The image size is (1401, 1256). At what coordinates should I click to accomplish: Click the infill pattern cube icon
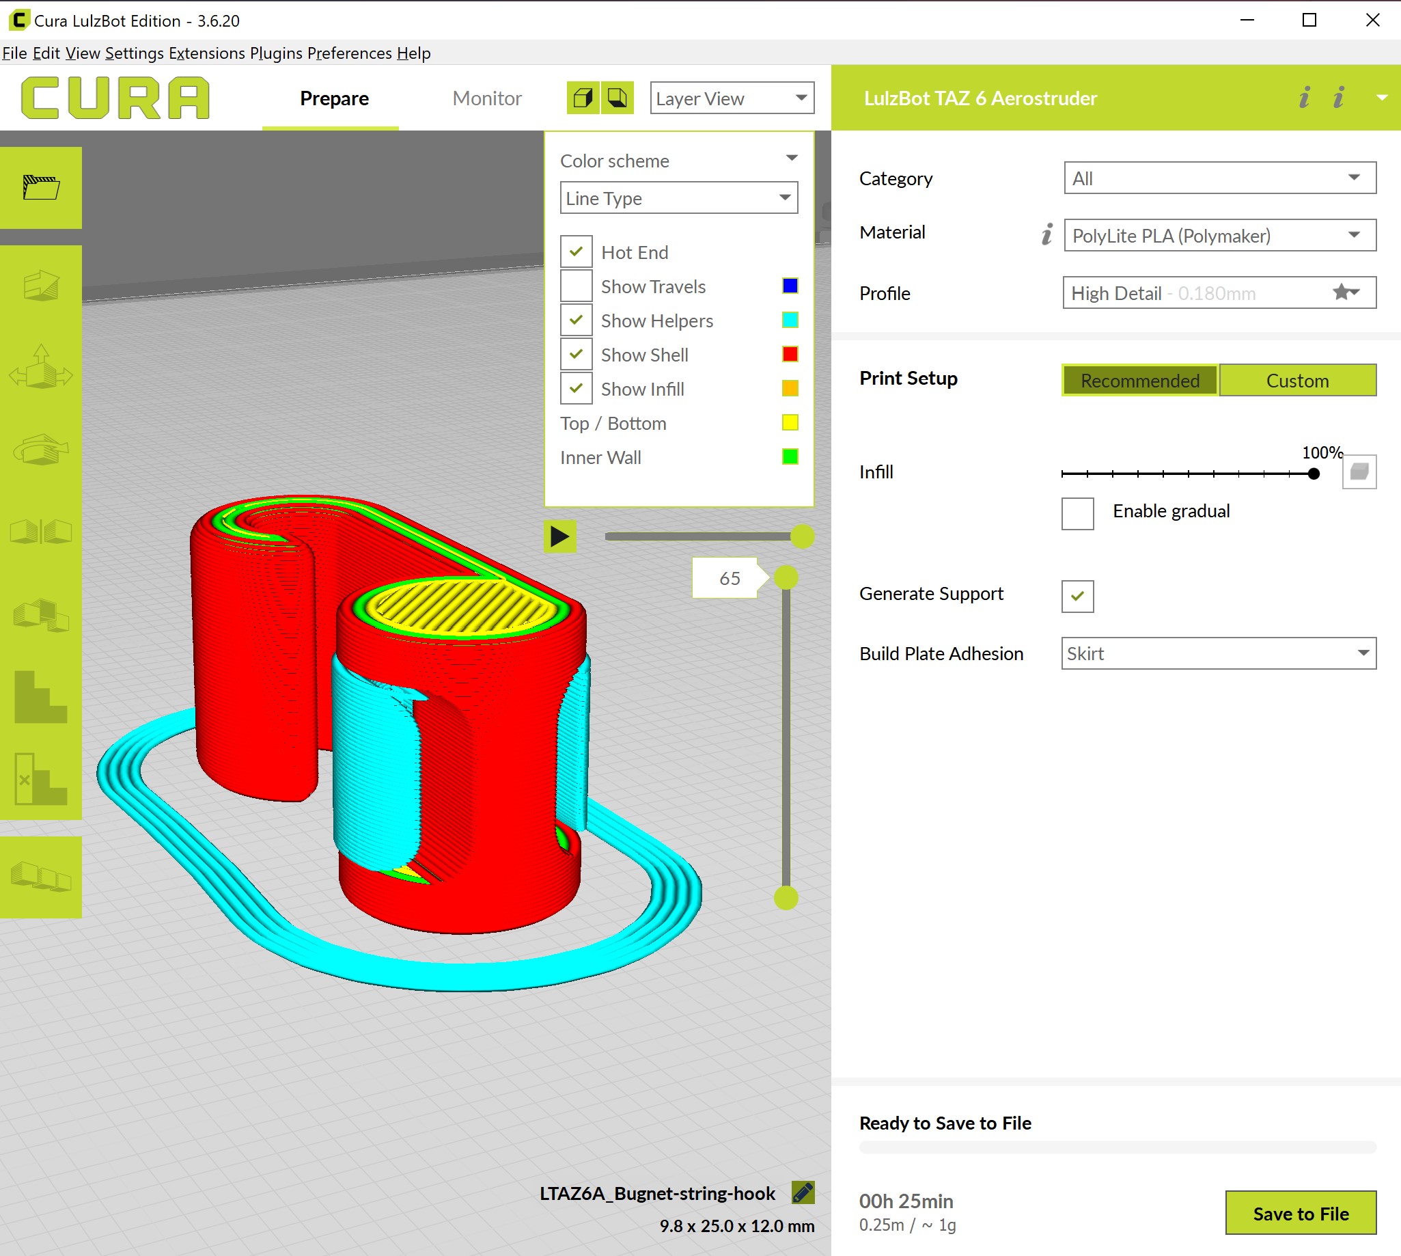coord(1359,472)
